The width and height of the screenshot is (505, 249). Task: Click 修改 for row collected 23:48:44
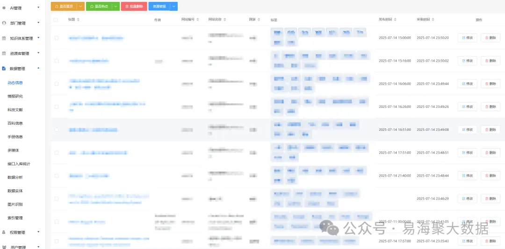click(x=467, y=176)
